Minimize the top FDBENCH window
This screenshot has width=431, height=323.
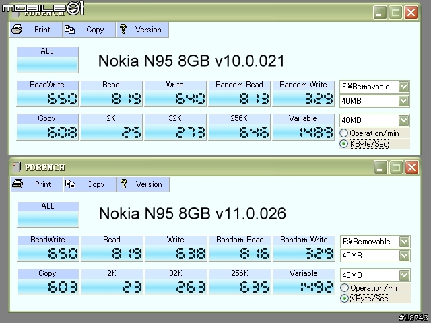tap(380, 12)
